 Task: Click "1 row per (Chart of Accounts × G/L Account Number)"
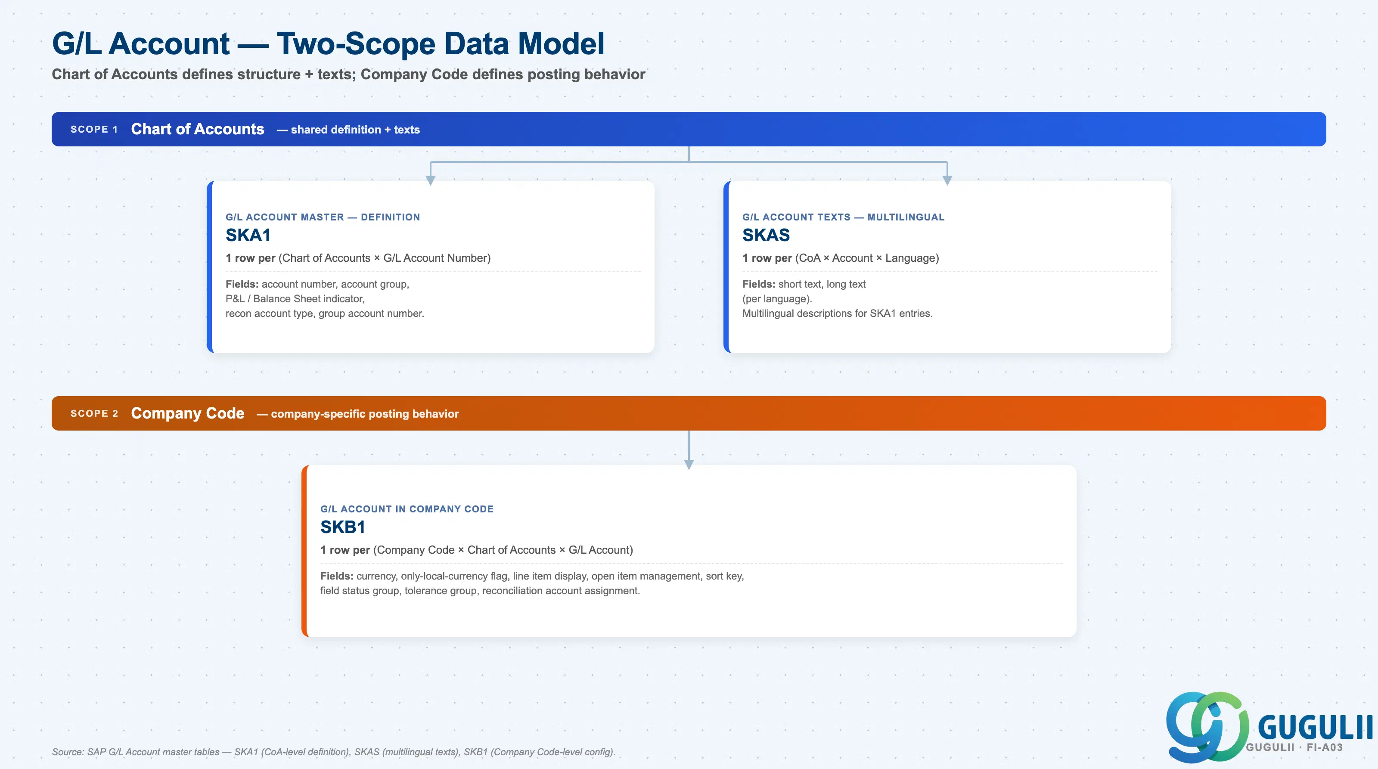tap(358, 258)
